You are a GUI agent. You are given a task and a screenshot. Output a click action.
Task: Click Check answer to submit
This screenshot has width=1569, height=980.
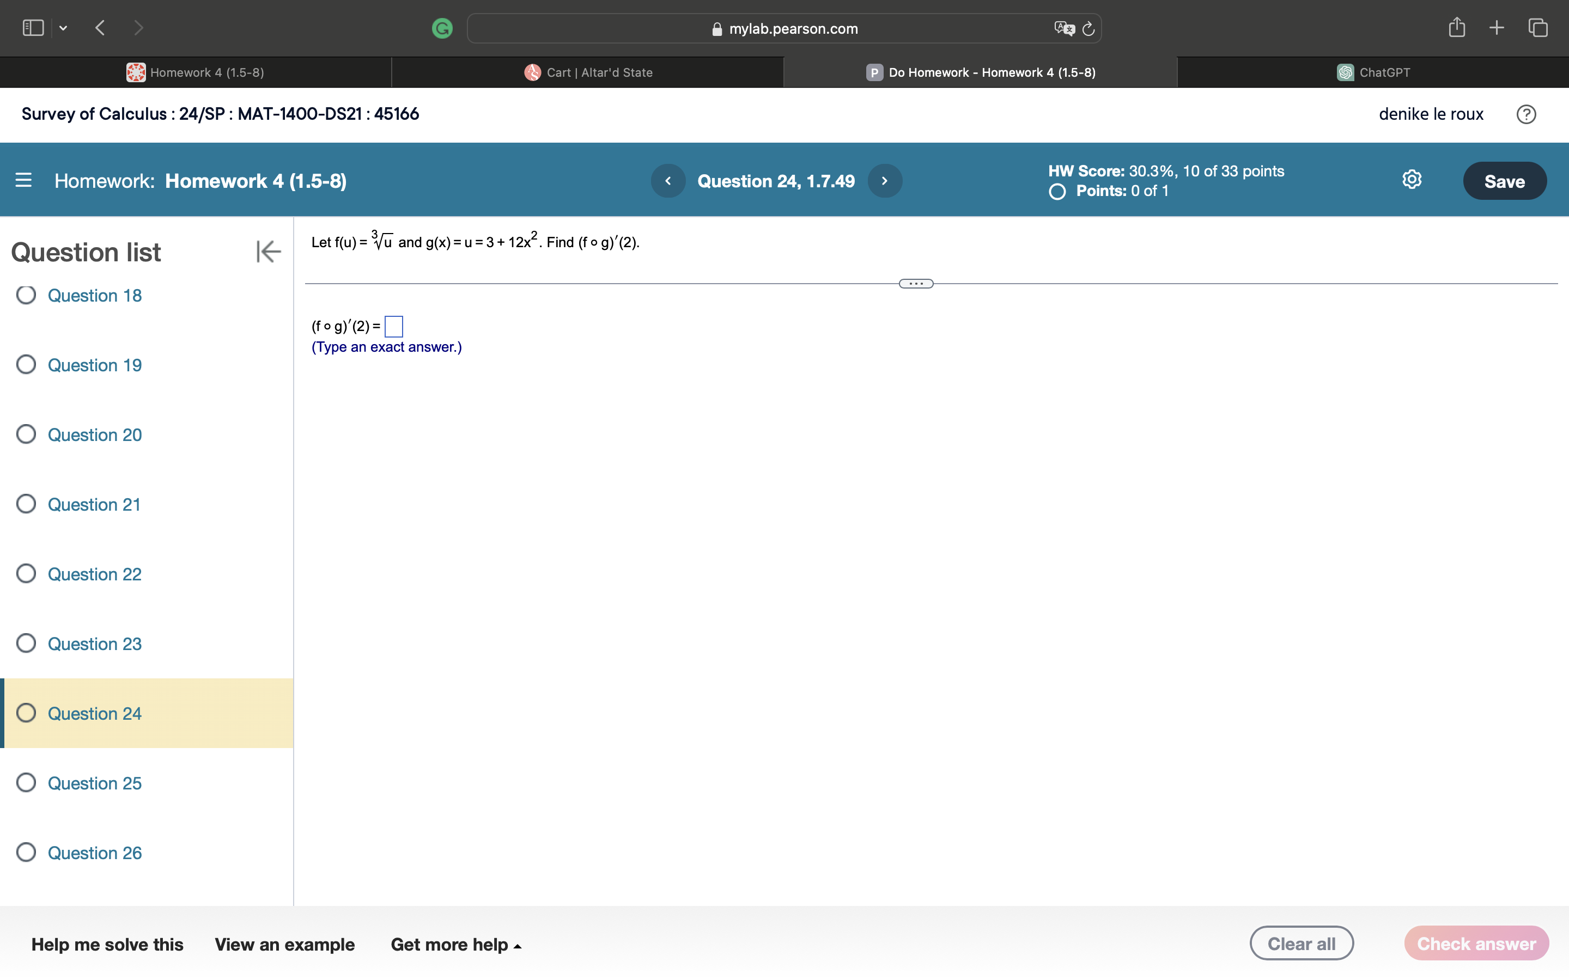[x=1476, y=943]
